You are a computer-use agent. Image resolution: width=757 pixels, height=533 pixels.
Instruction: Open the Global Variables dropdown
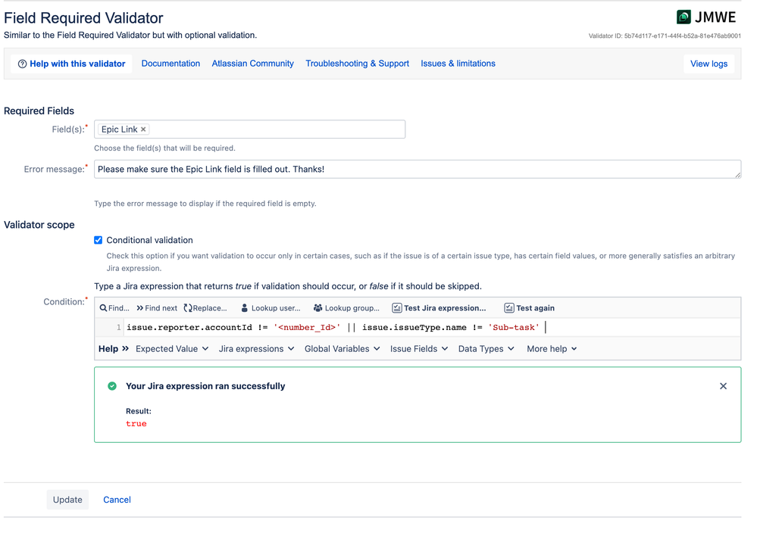[x=343, y=349]
